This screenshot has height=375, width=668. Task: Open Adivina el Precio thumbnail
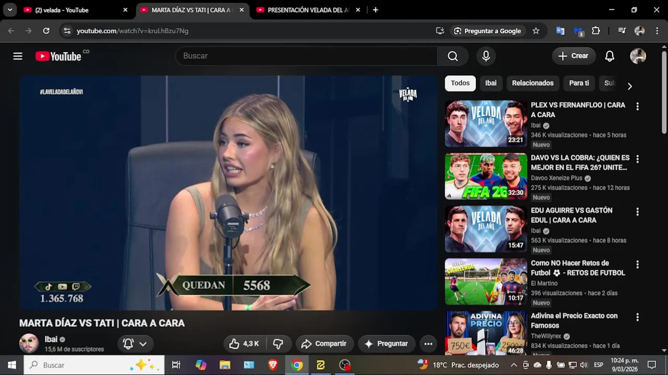(x=486, y=333)
